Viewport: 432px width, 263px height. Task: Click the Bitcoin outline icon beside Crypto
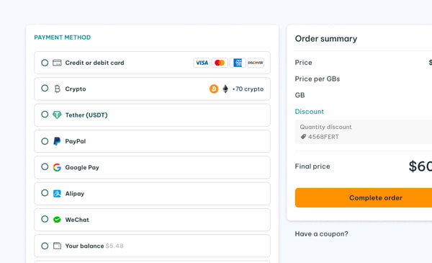57,89
